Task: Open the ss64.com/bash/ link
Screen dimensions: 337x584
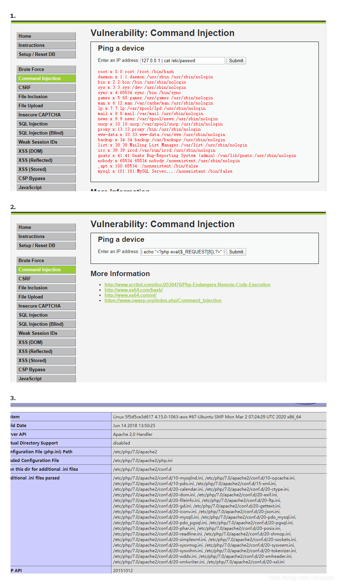Action: pyautogui.click(x=134, y=290)
